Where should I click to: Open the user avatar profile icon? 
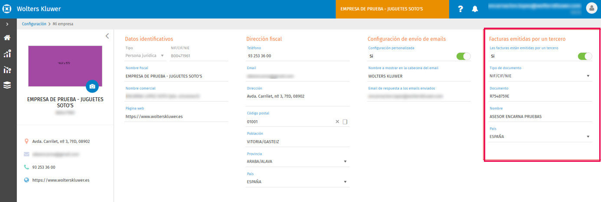point(591,8)
